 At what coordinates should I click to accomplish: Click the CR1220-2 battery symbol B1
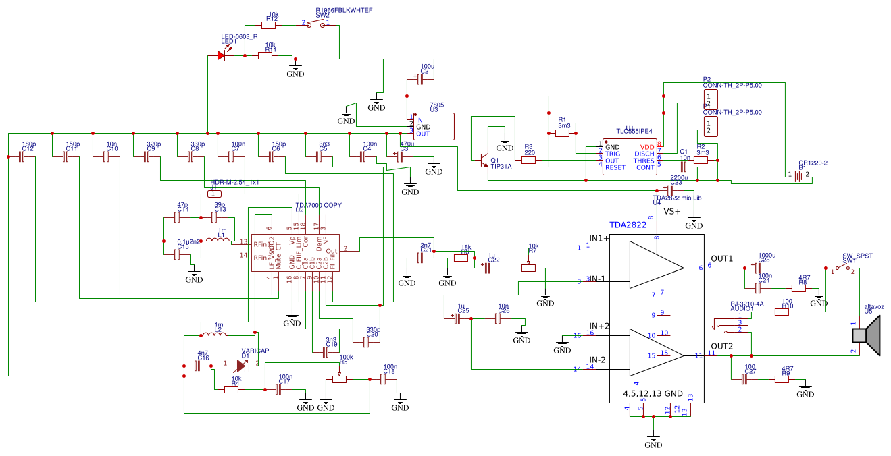(x=797, y=174)
